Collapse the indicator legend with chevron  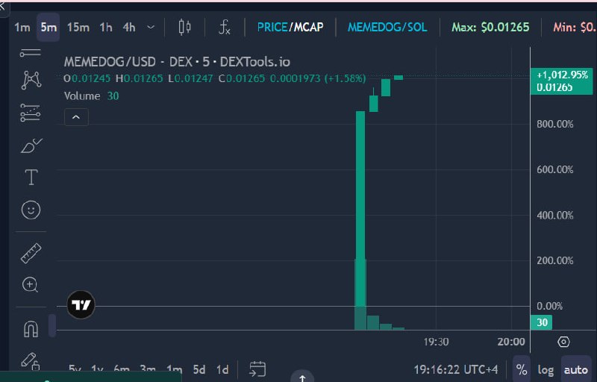point(76,117)
